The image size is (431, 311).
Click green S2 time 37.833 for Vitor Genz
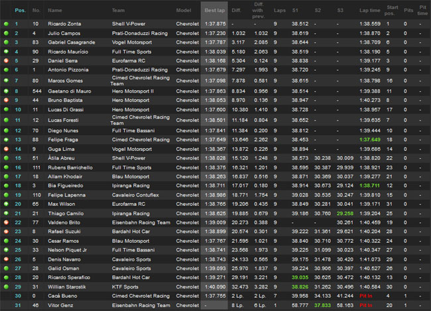click(322, 305)
